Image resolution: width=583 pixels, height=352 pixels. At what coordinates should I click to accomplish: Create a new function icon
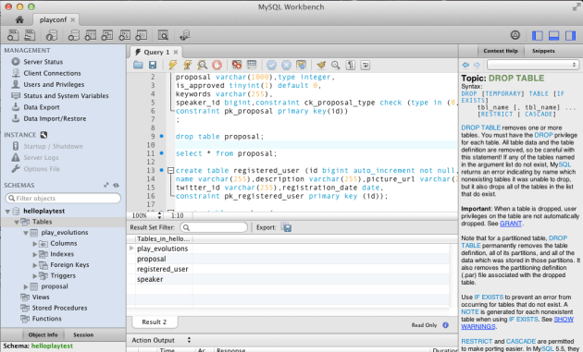(142, 35)
